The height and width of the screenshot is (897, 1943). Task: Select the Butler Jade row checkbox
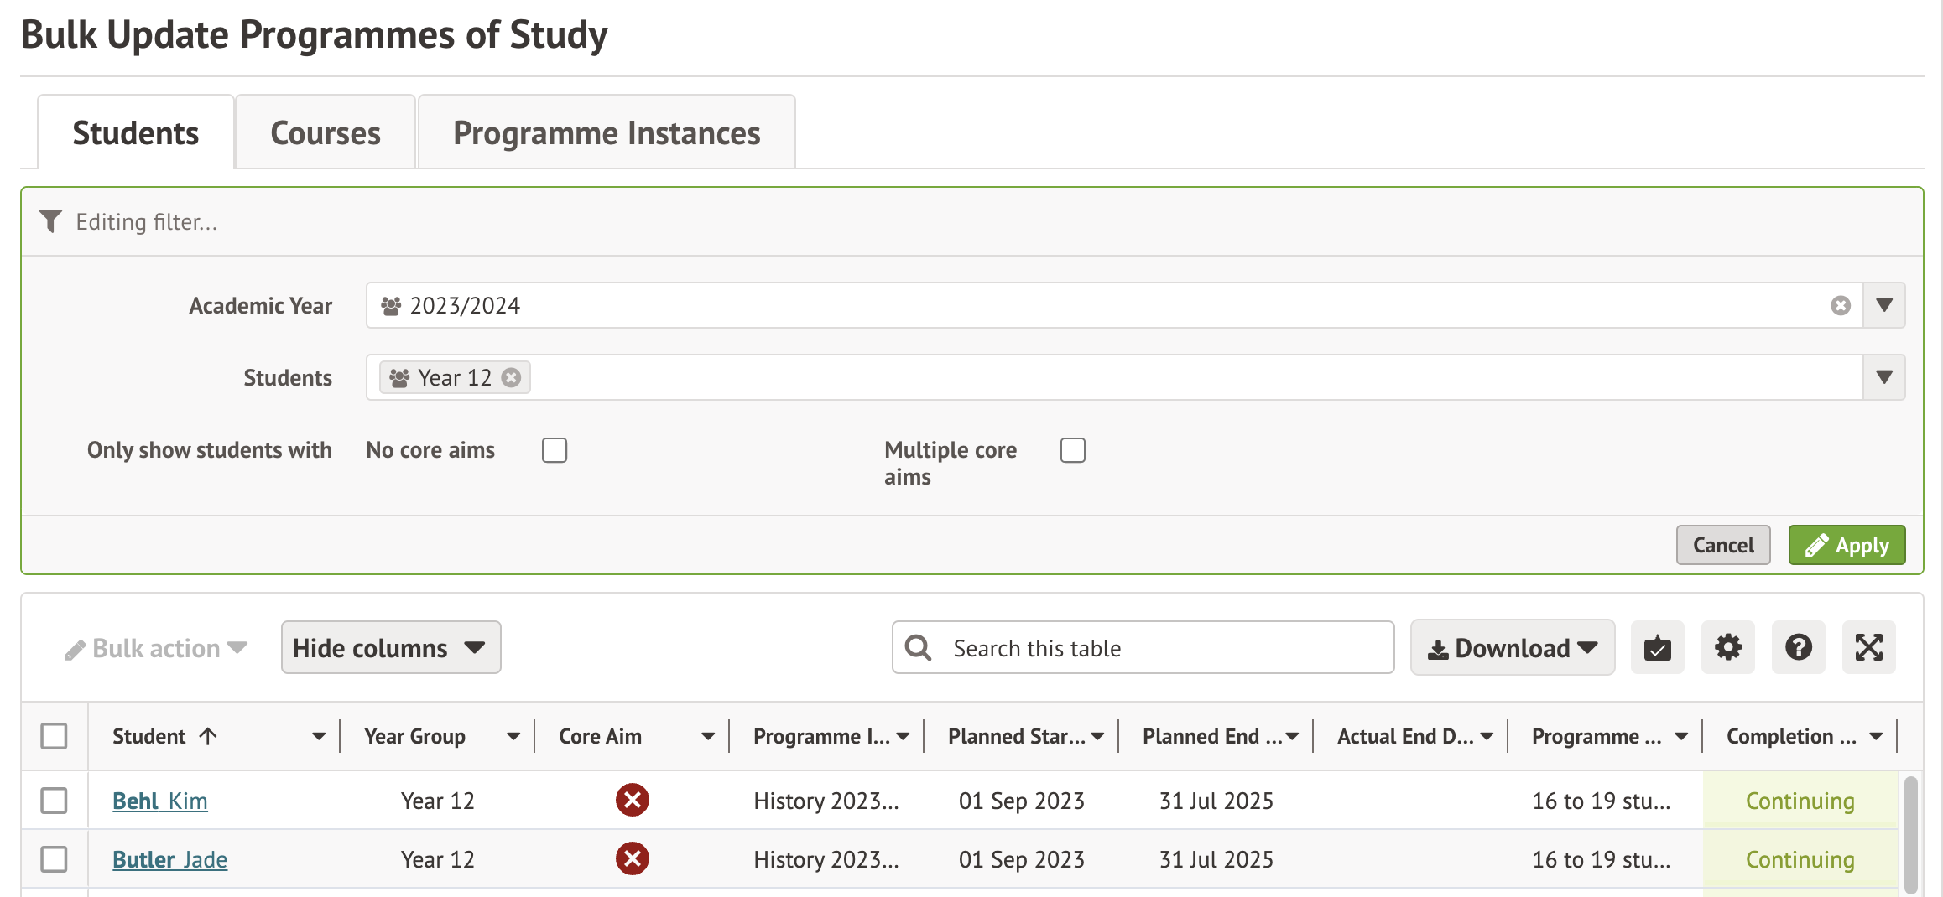click(x=55, y=859)
